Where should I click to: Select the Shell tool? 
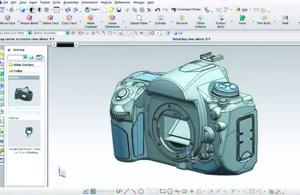(285, 20)
